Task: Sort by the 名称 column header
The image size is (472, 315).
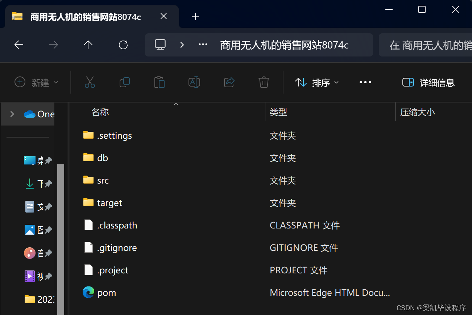Action: pyautogui.click(x=100, y=112)
